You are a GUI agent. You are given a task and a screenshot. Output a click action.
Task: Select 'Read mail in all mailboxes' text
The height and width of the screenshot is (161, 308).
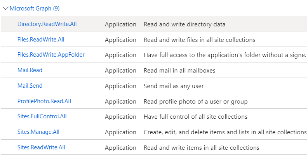point(179,71)
